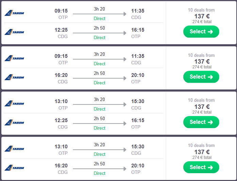Click the Tarom logo on the second result's outbound flight
This screenshot has height=181, width=237.
click(14, 59)
